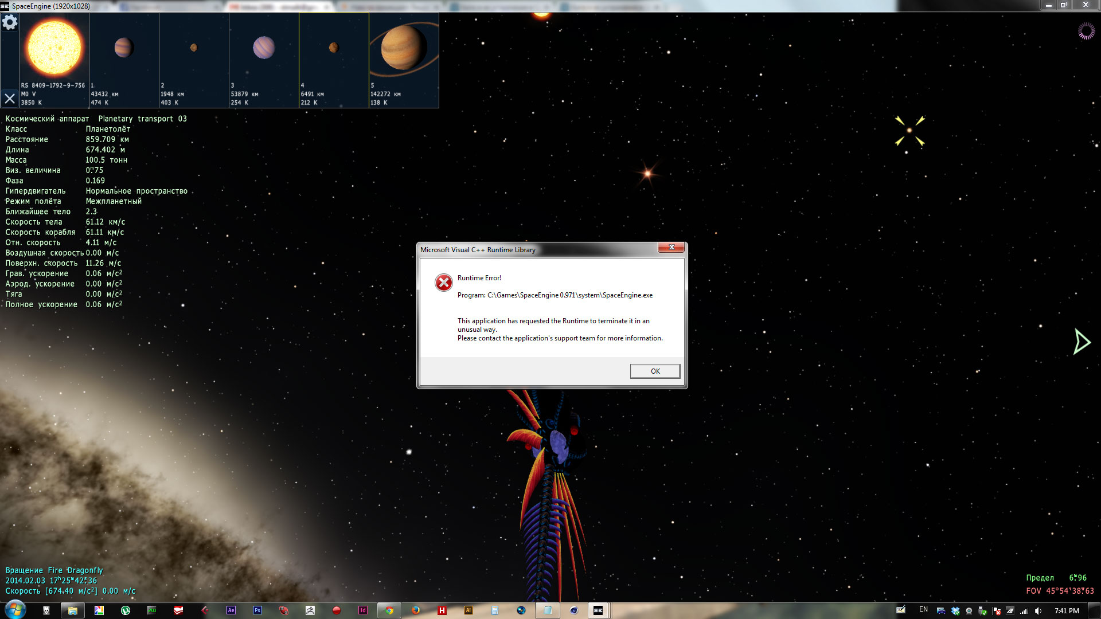Click the 'Отн. скорость' value 4.11 м/с
Screen dimensions: 1101x619
tap(101, 242)
